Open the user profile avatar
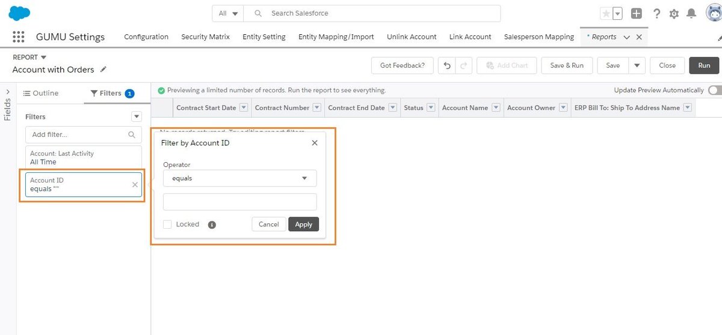The image size is (722, 335). 714,13
